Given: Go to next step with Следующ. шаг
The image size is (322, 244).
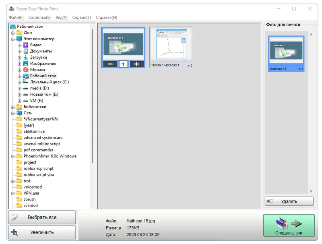Looking at the screenshot, I should pos(289,225).
